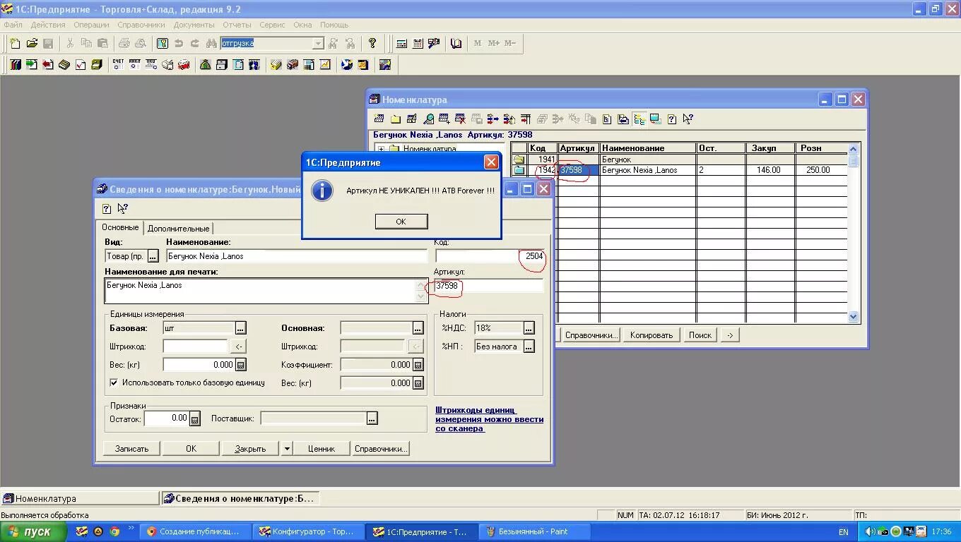Screen dimensions: 961x542
Task: Open the calculator icon in main toolbar
Action: (x=401, y=43)
